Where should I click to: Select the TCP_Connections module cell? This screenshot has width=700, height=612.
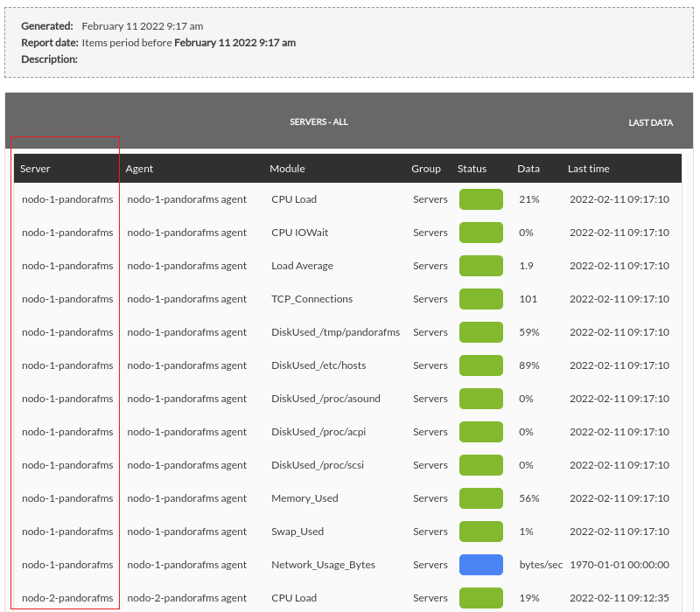tap(311, 299)
